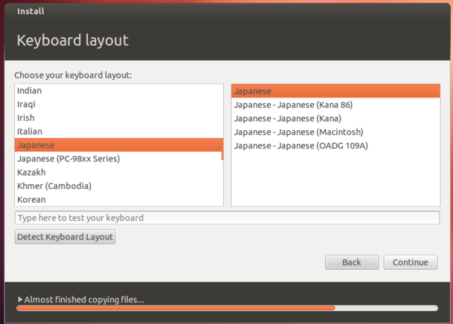Screen dimensions: 453x324
Task: Select Japanese - Japanese (Kana) variant
Action: (336, 118)
